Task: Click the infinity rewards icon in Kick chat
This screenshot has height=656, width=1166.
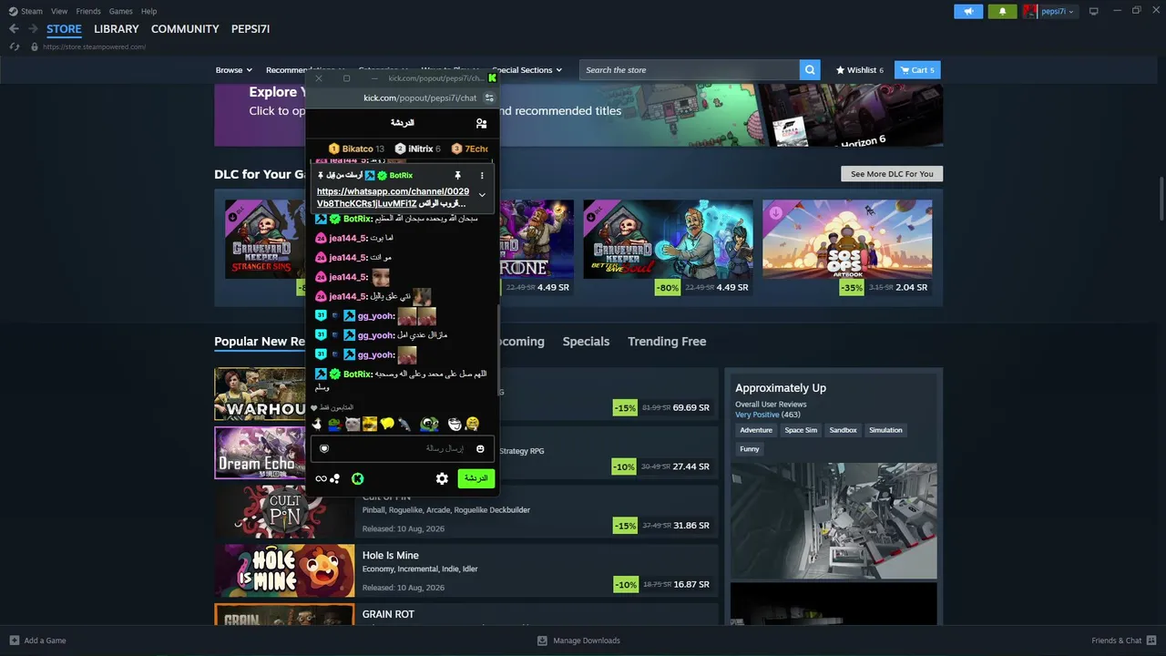Action: pos(321,478)
